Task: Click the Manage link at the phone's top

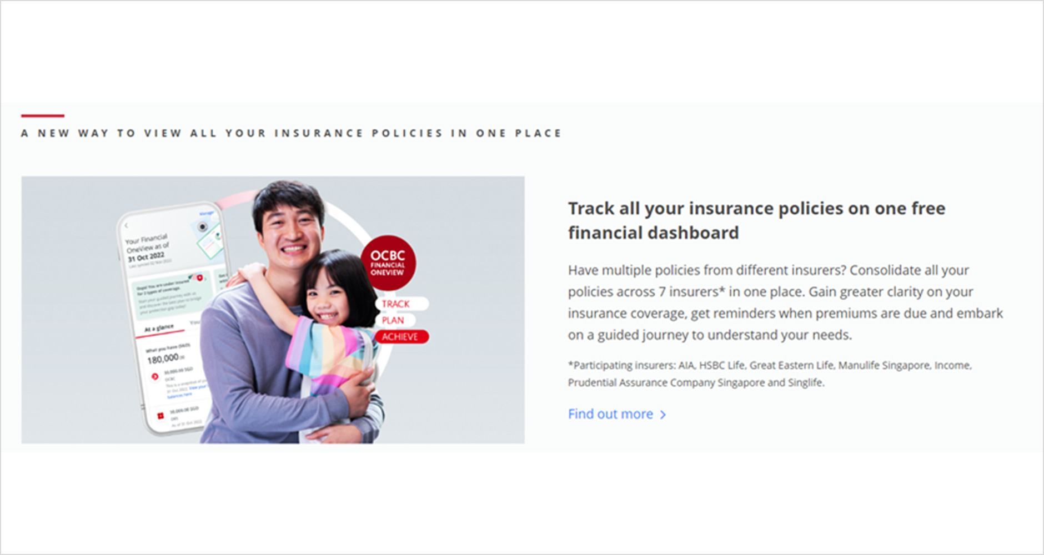Action: click(207, 214)
